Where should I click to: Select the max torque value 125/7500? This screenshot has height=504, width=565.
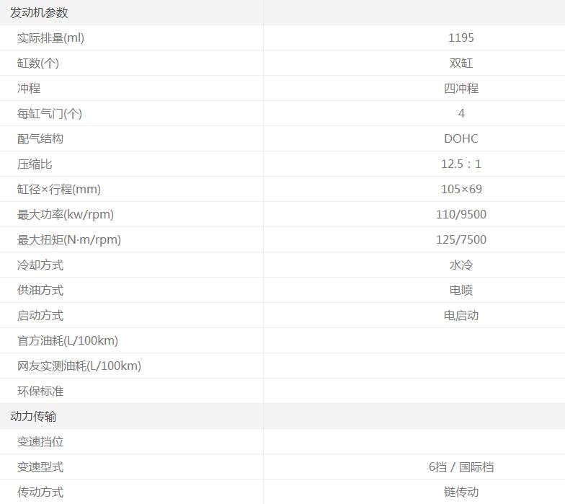pos(461,240)
